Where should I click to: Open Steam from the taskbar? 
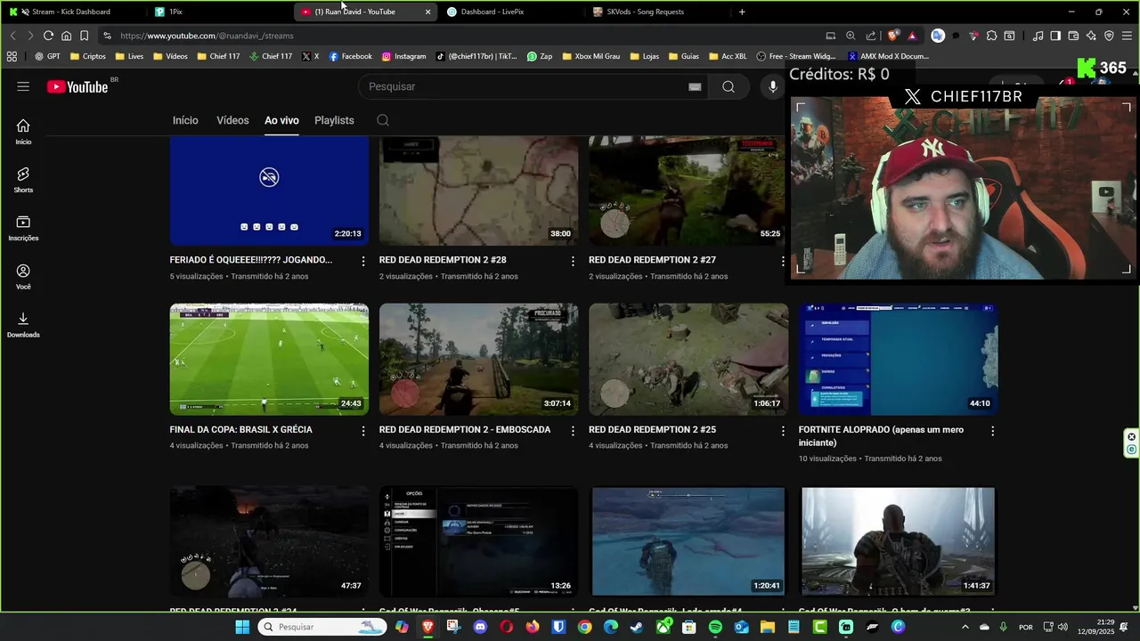635,627
